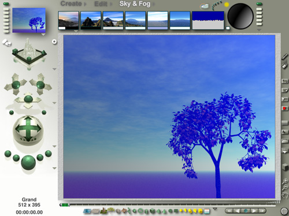The image size is (289, 216).
Task: Click the play forward button in the animation controls
Action: tap(254, 211)
